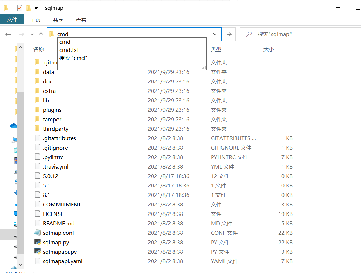
Task: Select the cmd autocomplete suggestion
Action: (132, 42)
